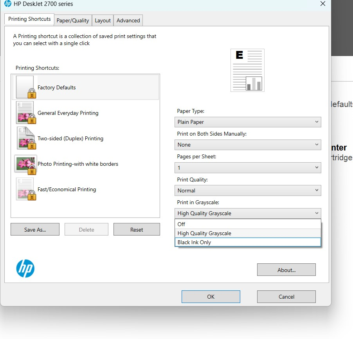
Task: Expand Print on Both Sides Manually dropdown
Action: coord(247,145)
